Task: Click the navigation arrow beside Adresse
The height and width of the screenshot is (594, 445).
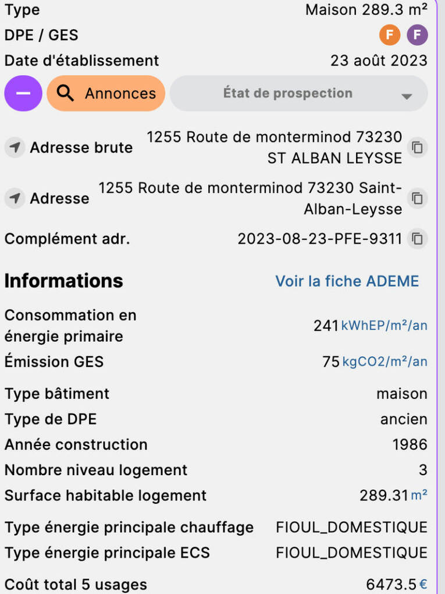Action: [14, 198]
